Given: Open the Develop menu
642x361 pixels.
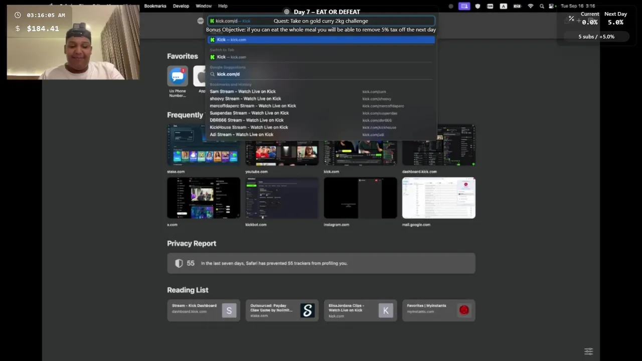Looking at the screenshot, I should 181,6.
